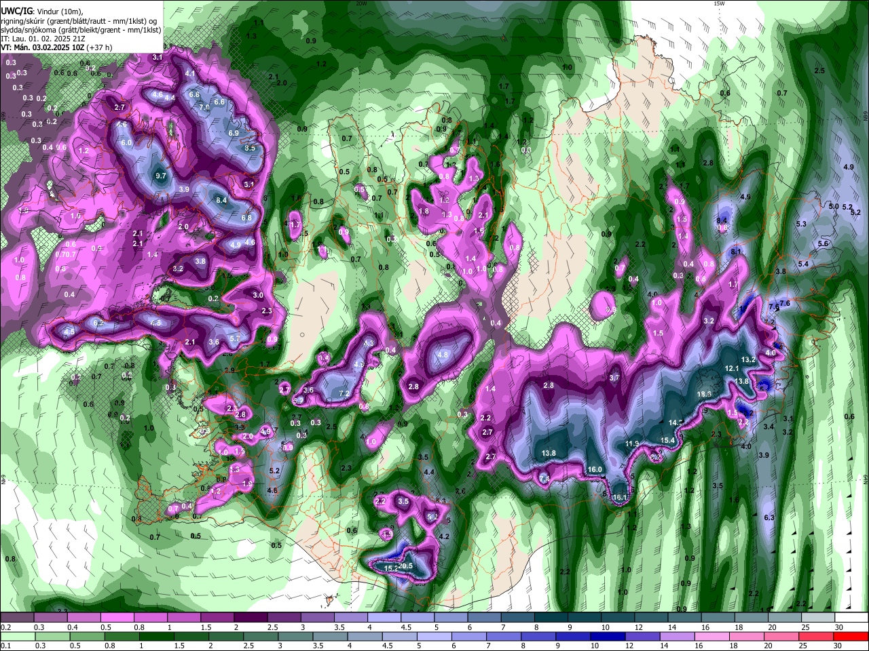Click the 6.6 value on the map

(219, 102)
